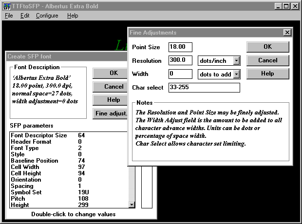Viewport: 302px width, 224px height.
Task: Click the SFP parameters list scrollbar track
Action: (x=132, y=184)
